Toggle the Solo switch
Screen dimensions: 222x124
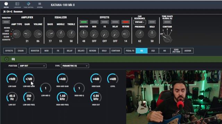click(x=152, y=22)
